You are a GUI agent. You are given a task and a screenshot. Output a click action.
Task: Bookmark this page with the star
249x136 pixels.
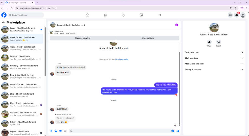[x=236, y=8]
